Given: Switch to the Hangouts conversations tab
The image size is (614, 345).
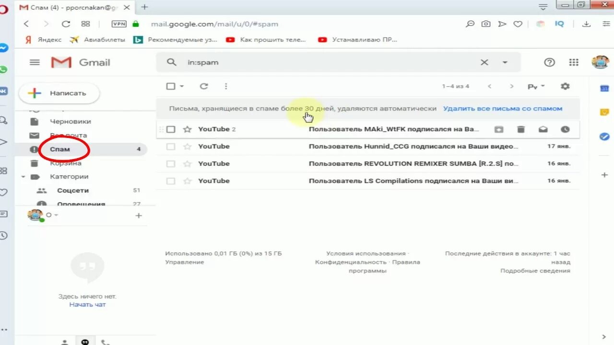Looking at the screenshot, I should point(85,342).
